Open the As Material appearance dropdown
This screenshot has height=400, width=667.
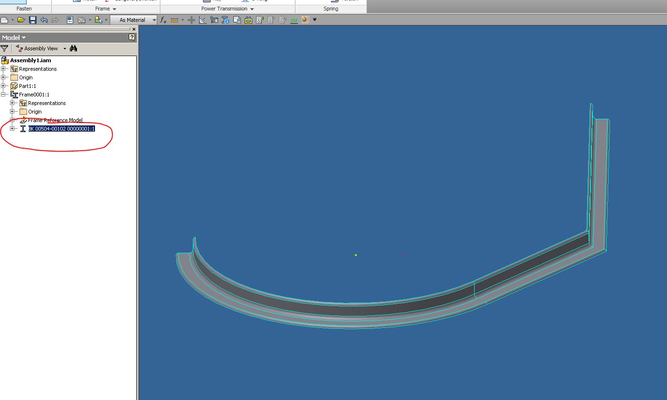click(x=154, y=19)
